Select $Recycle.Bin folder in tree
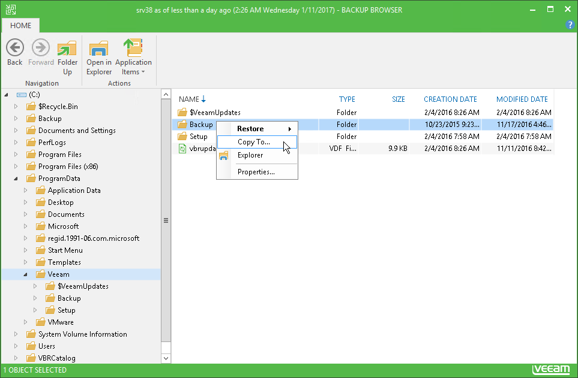The width and height of the screenshot is (578, 378). [x=58, y=107]
